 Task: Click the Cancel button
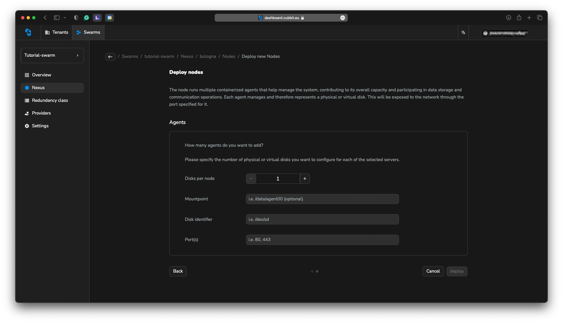click(433, 271)
